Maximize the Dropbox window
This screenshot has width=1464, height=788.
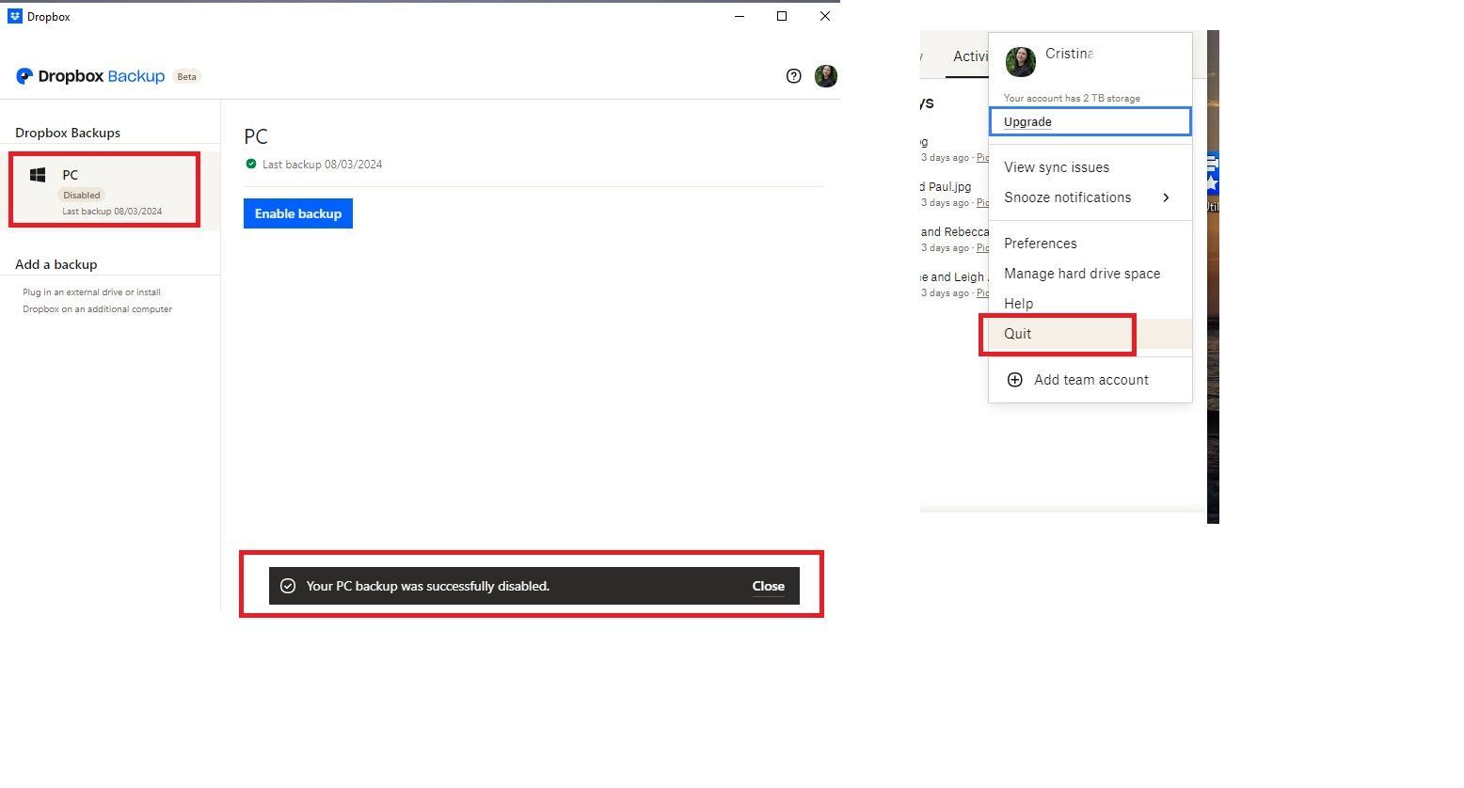782,16
